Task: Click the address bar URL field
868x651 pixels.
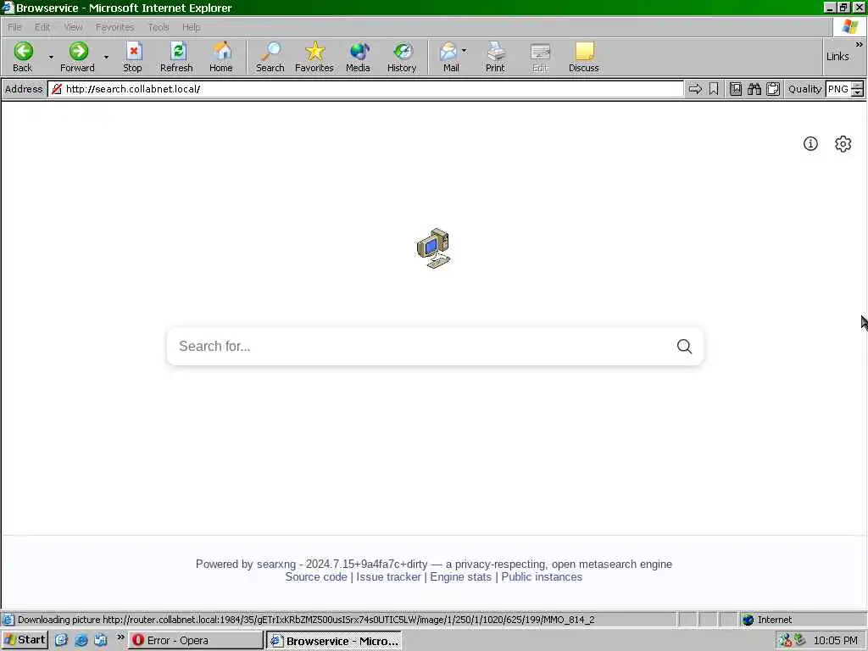Action: [365, 89]
